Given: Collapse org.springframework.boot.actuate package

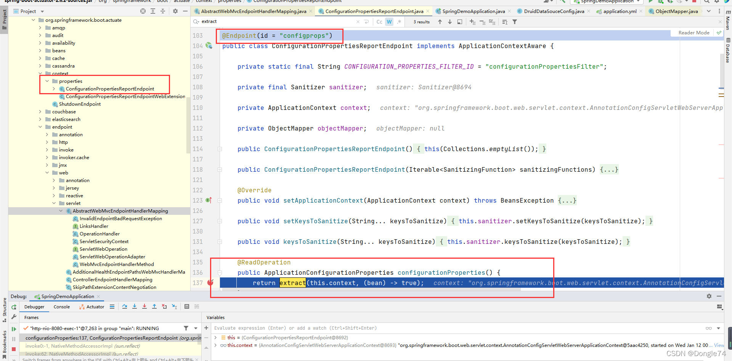Looking at the screenshot, I should [x=33, y=20].
